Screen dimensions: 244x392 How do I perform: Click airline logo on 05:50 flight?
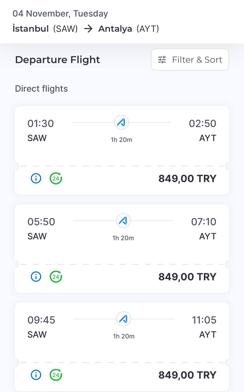[x=123, y=221]
